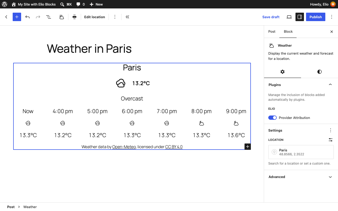Screen dimensions: 338x211
Task: Open the New content menu
Action: [x=96, y=4]
